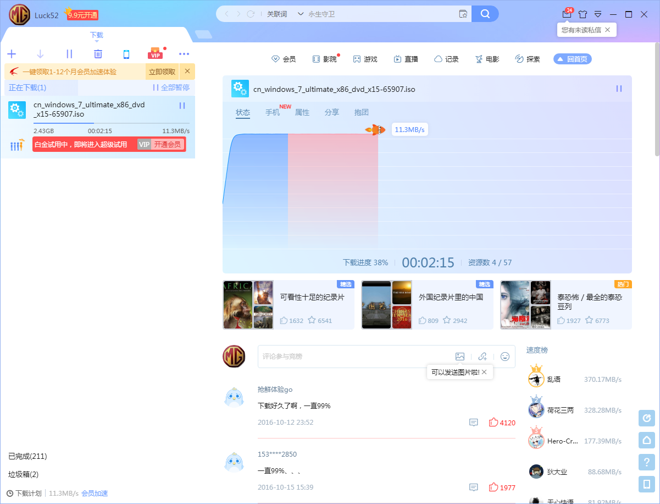Image resolution: width=660 pixels, height=504 pixels.
Task: Click the download progress bar in the left task item
Action: [112, 123]
